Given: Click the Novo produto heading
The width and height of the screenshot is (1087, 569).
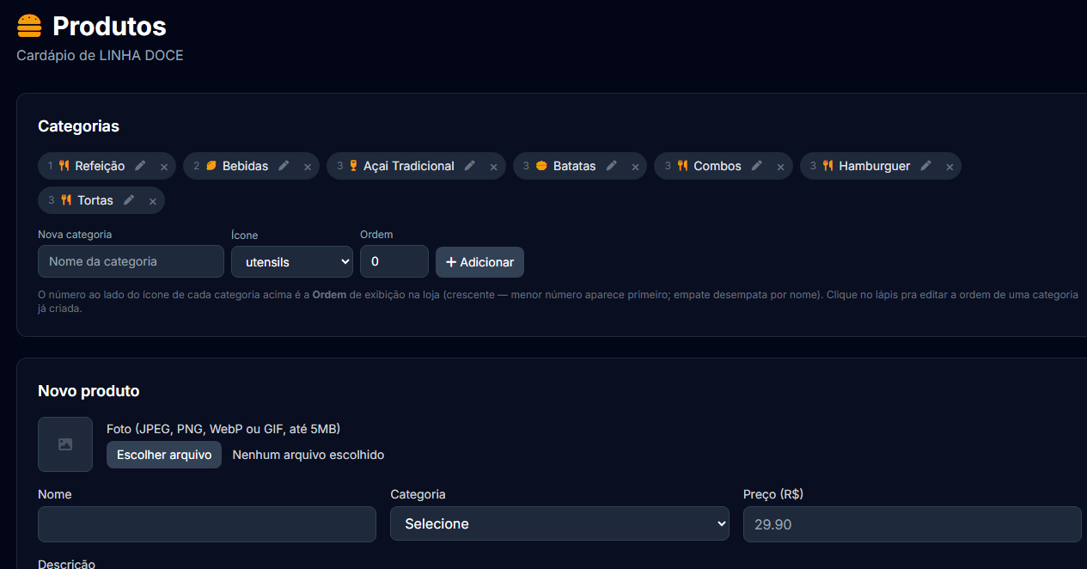Looking at the screenshot, I should [x=89, y=391].
